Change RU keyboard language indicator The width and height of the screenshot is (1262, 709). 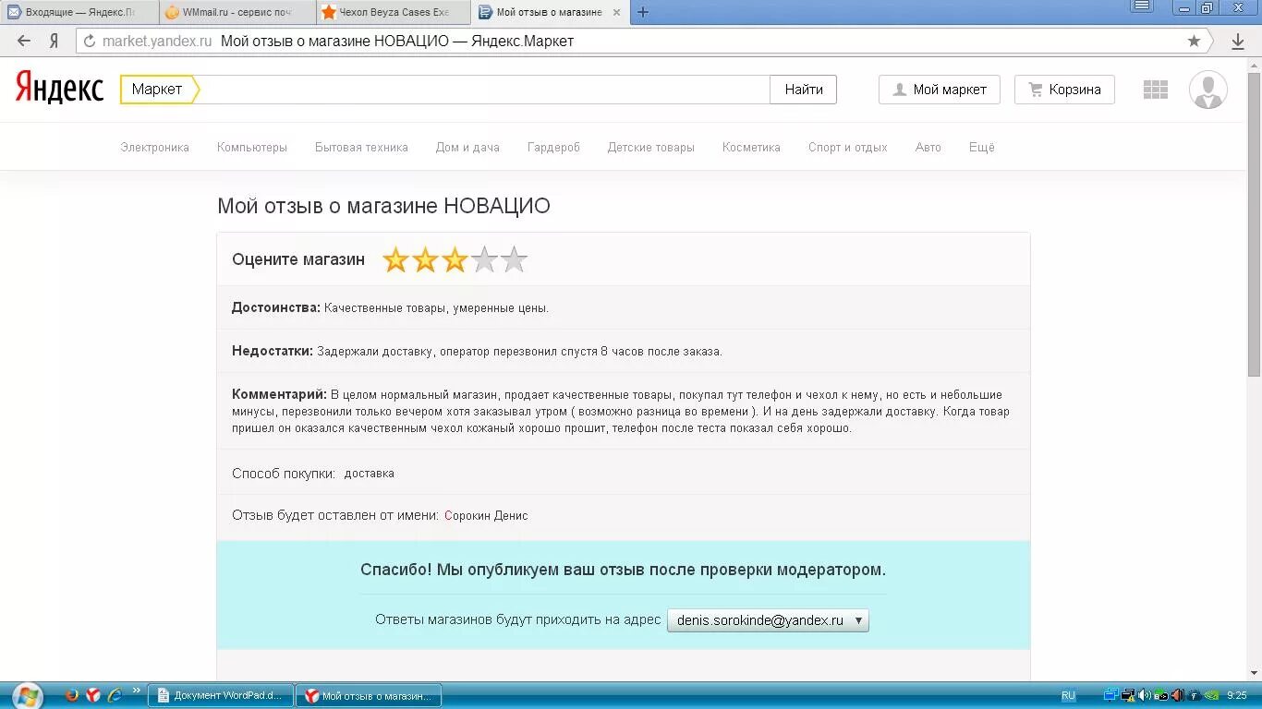coord(1068,695)
